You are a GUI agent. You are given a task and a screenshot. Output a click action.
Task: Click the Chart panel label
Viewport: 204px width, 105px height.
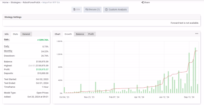tap(57, 34)
